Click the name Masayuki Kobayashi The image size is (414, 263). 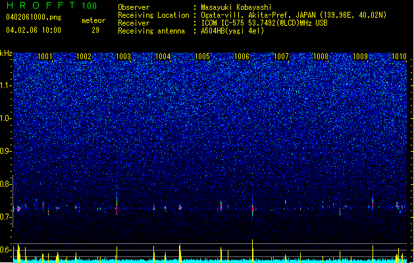tap(236, 7)
